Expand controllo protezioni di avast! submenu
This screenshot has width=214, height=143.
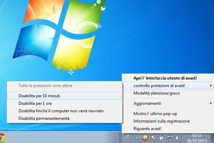168,86
